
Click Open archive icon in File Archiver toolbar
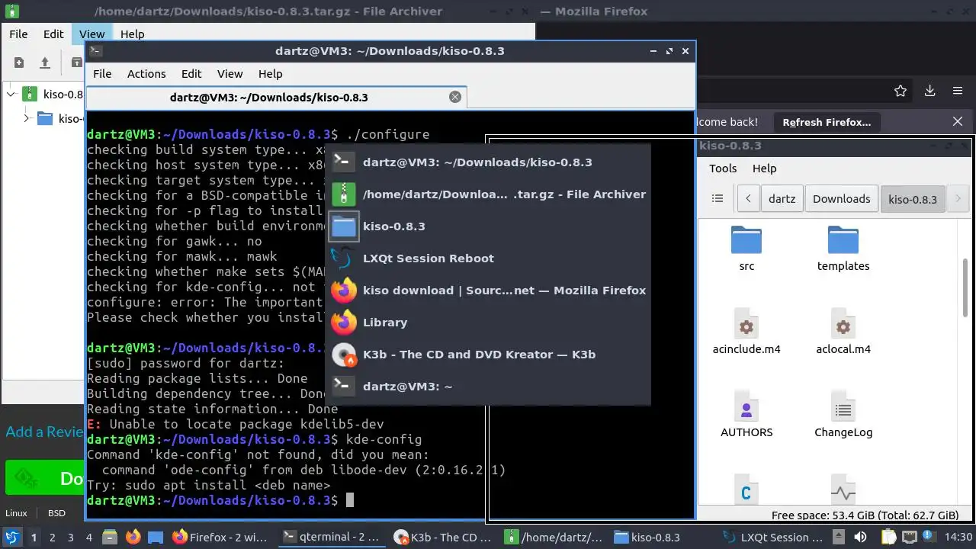click(45, 63)
